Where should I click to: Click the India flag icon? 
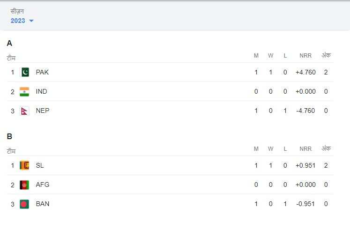point(25,91)
